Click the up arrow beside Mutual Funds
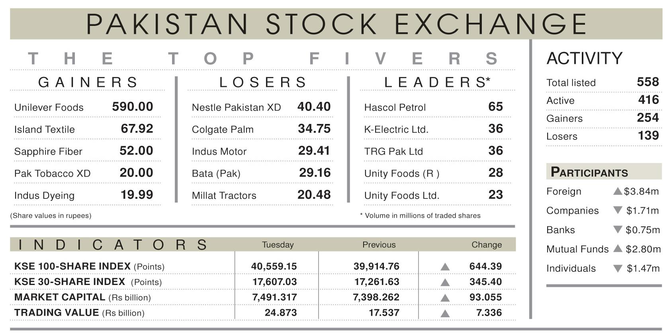 click(x=618, y=248)
